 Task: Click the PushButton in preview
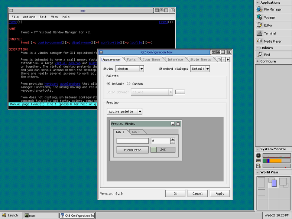click(133, 150)
